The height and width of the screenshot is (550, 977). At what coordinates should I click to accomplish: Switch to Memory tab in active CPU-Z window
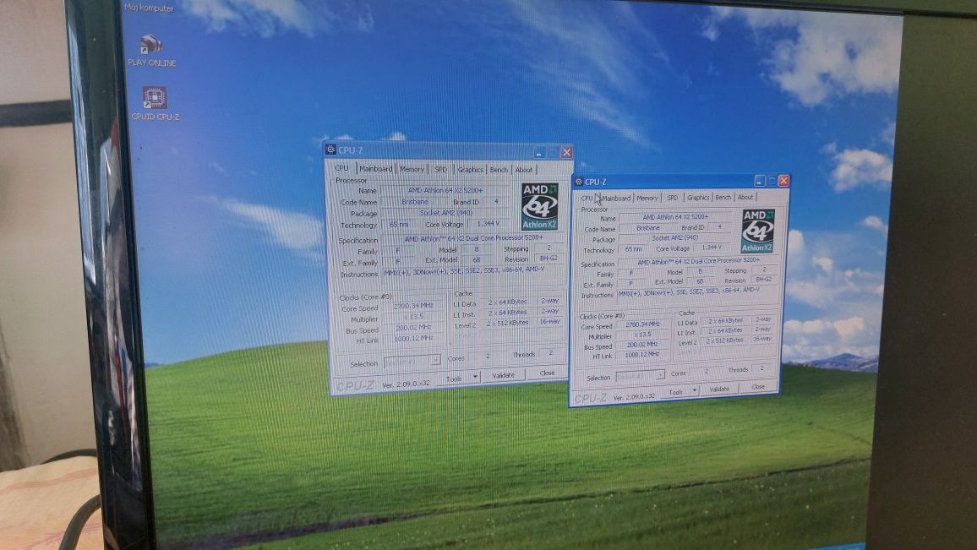click(647, 198)
